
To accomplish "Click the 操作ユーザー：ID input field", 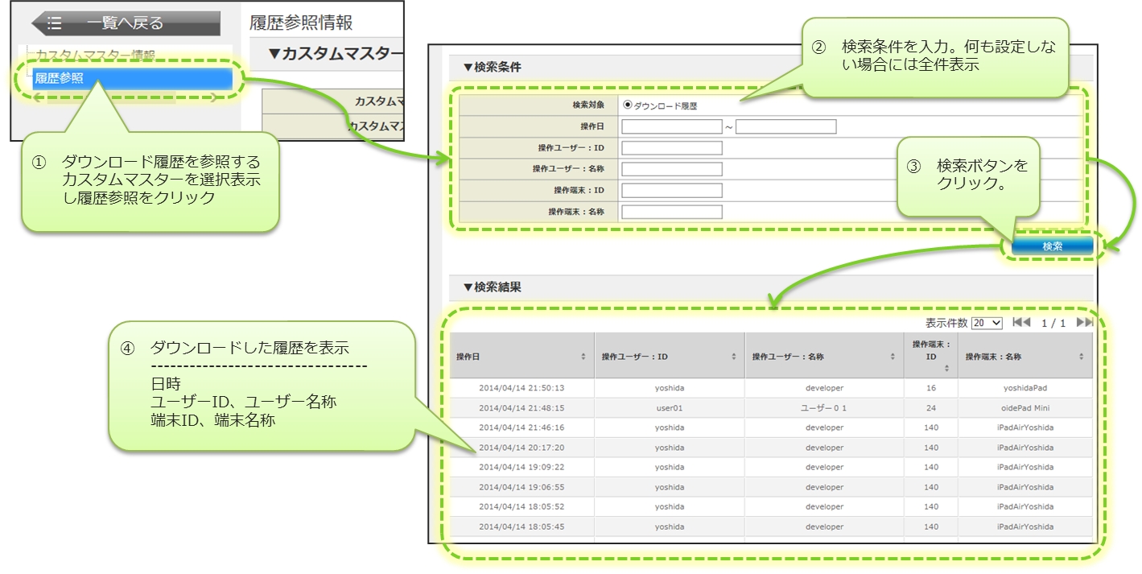I will click(x=671, y=148).
